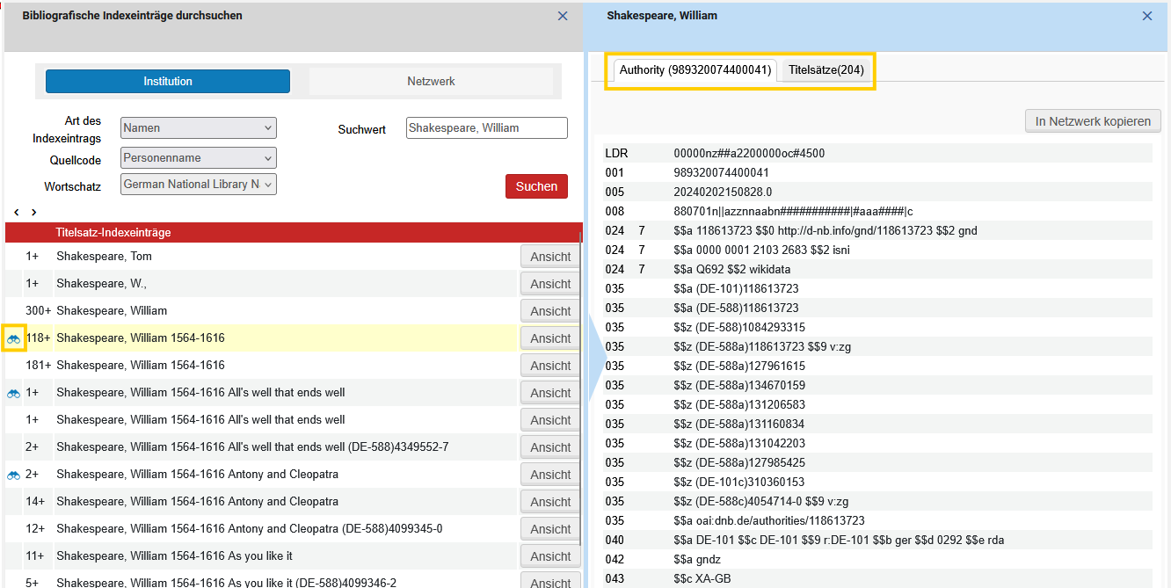Close the Bibliografische Indexeinträge durchsuchen panel
Viewport: 1171px width, 588px height.
point(563,16)
